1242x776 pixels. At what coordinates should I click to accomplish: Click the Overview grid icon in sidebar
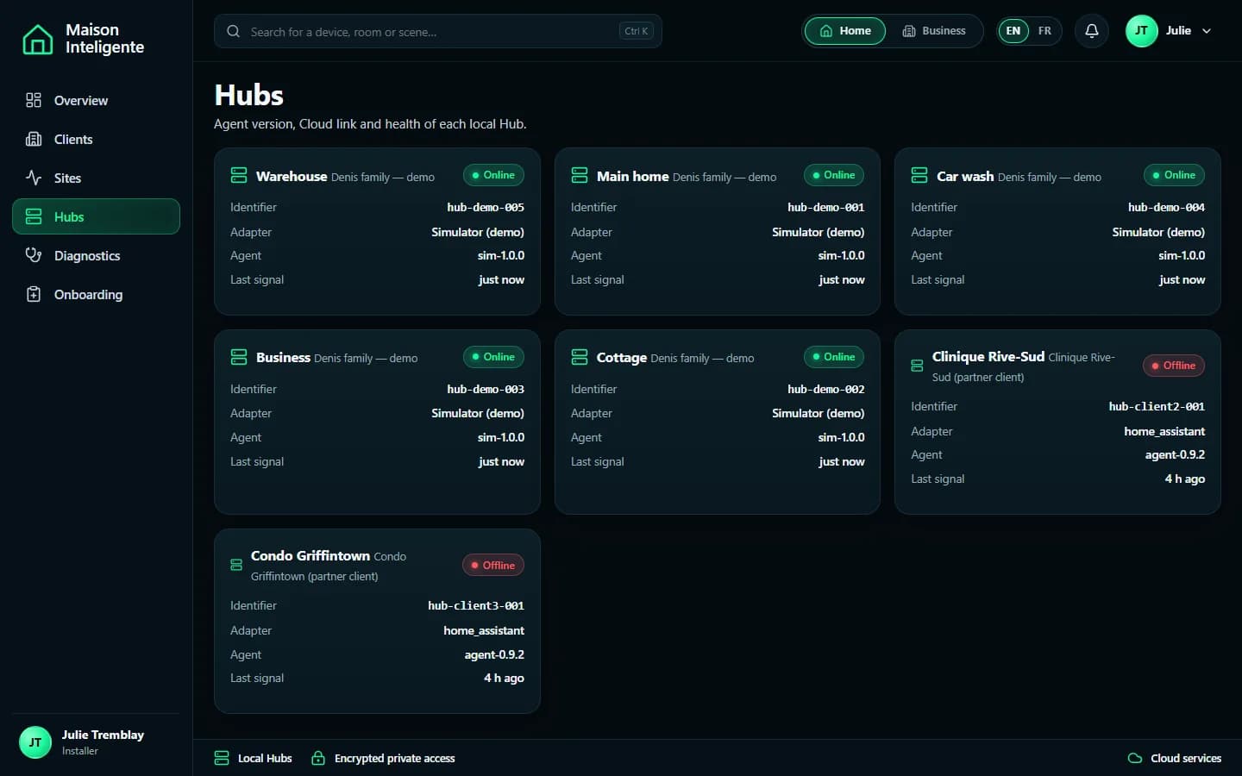[x=34, y=100]
